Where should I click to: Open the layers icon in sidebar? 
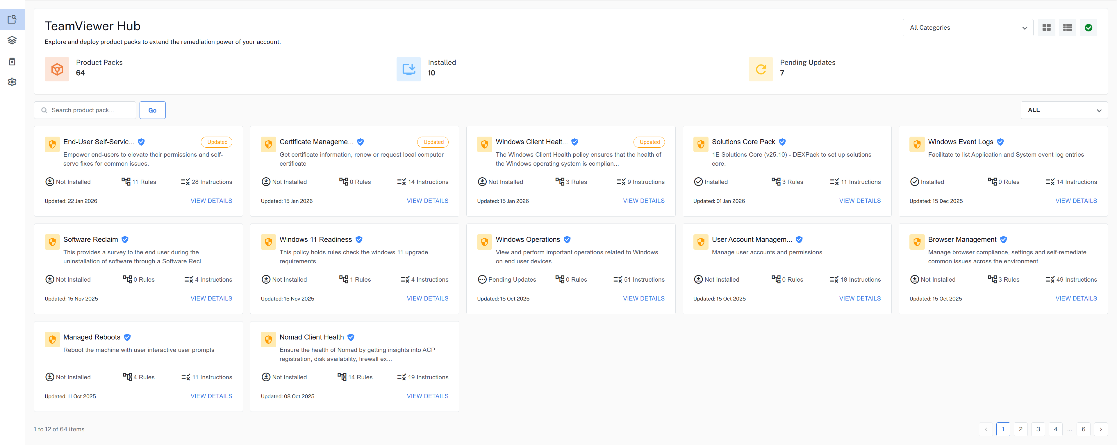point(12,40)
